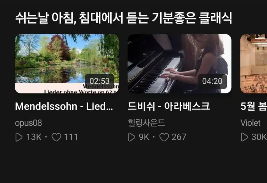
Task: Open the track titled '5월 봄'
Action: pos(254,107)
